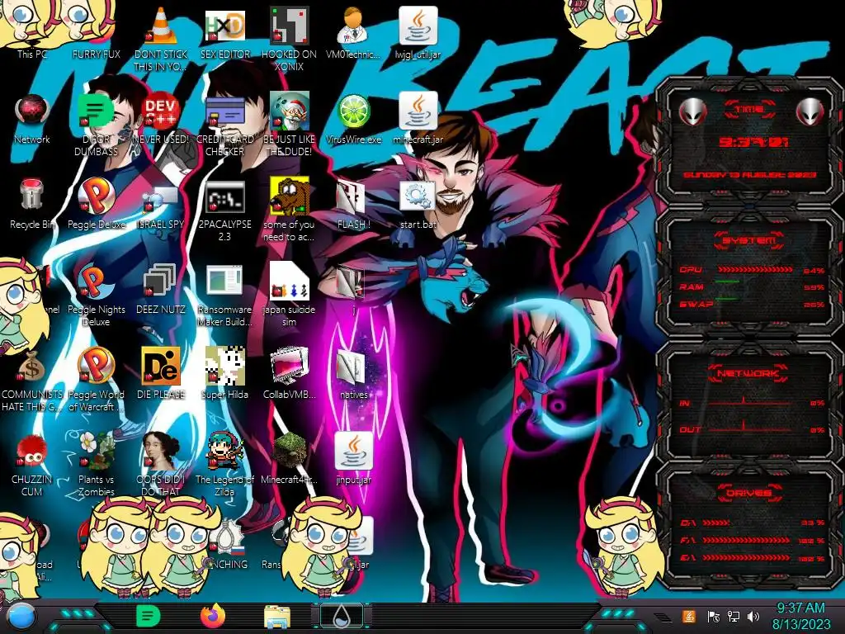Image resolution: width=845 pixels, height=634 pixels.
Task: Open the VM0Technic... doctor icon
Action: 353,26
